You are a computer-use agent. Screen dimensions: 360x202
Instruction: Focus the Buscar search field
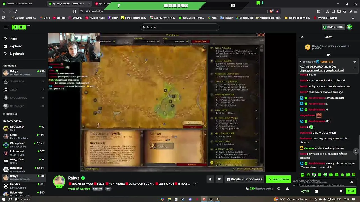tap(180, 27)
